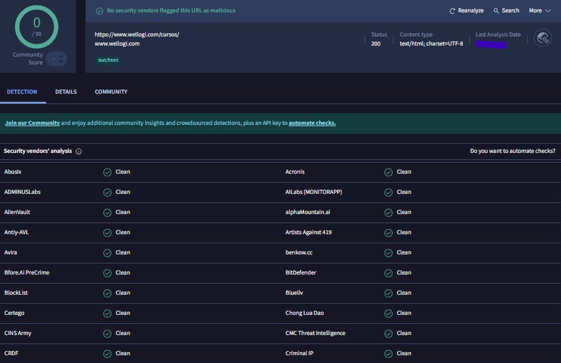The height and width of the screenshot is (363, 561).
Task: Click the green check icon in top banner
Action: tap(100, 11)
